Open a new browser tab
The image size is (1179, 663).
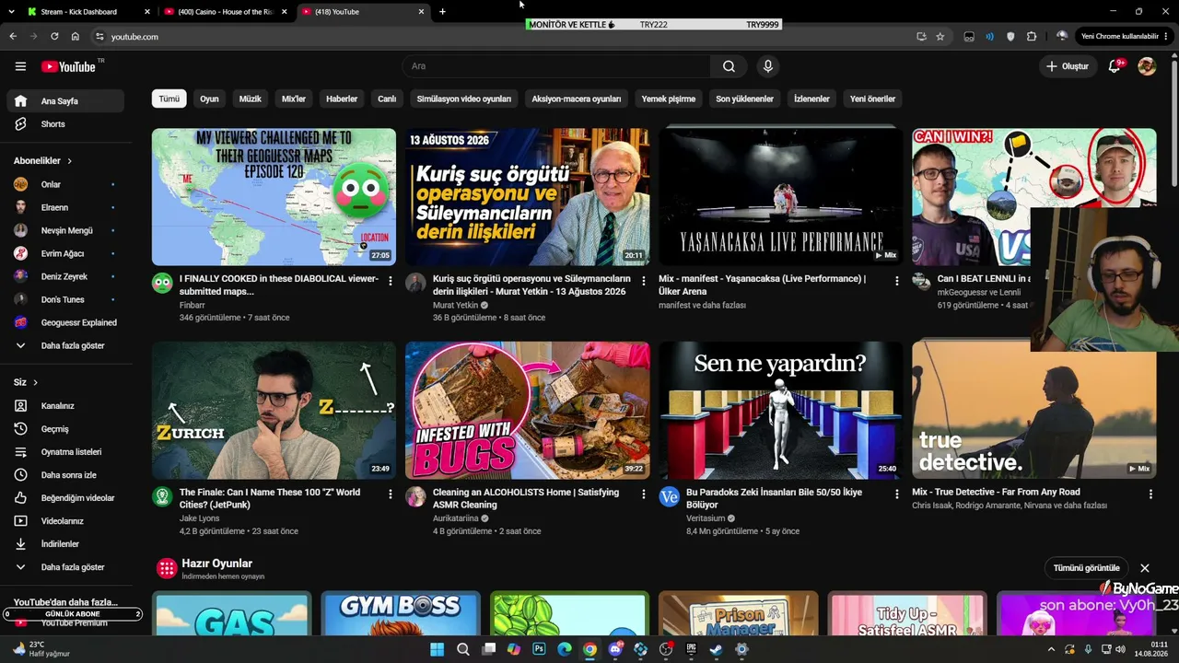442,12
